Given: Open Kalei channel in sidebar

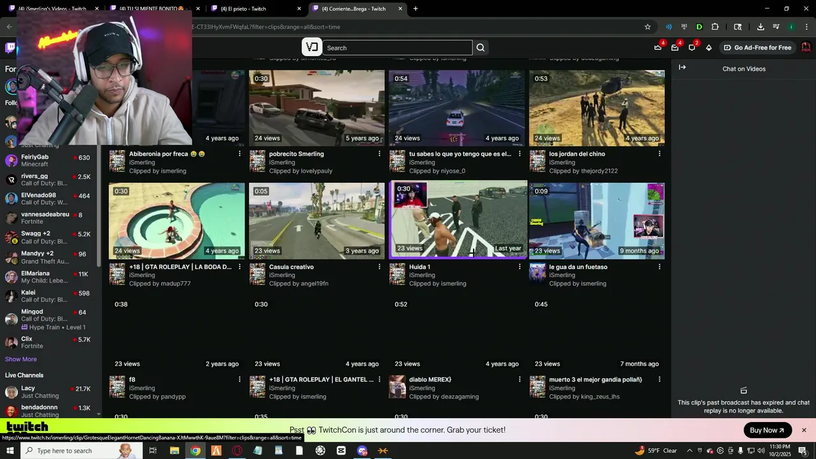Looking at the screenshot, I should point(50,296).
